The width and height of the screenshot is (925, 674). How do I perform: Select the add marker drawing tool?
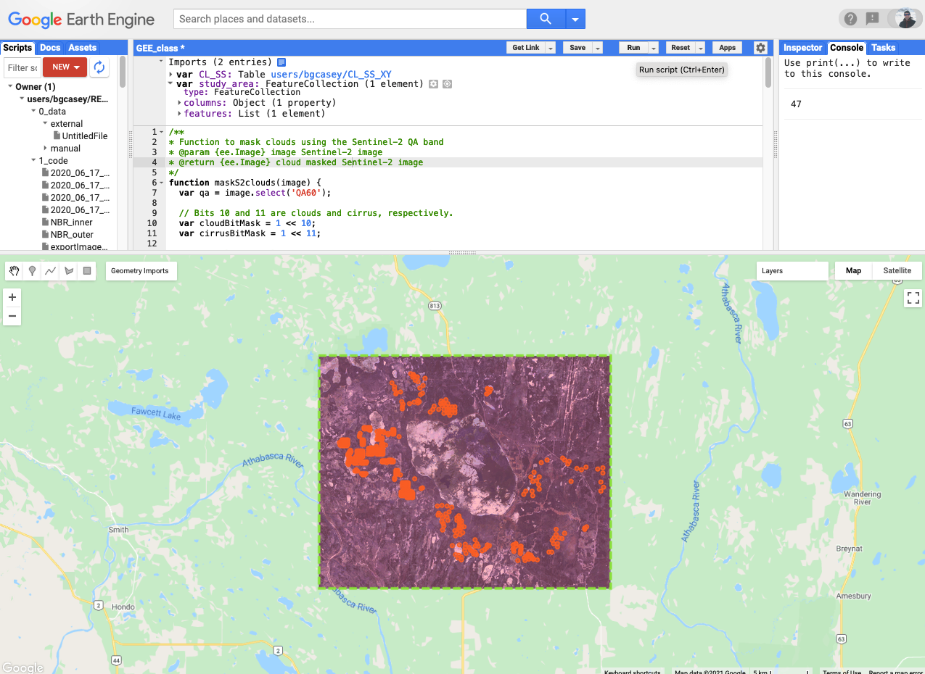click(33, 271)
